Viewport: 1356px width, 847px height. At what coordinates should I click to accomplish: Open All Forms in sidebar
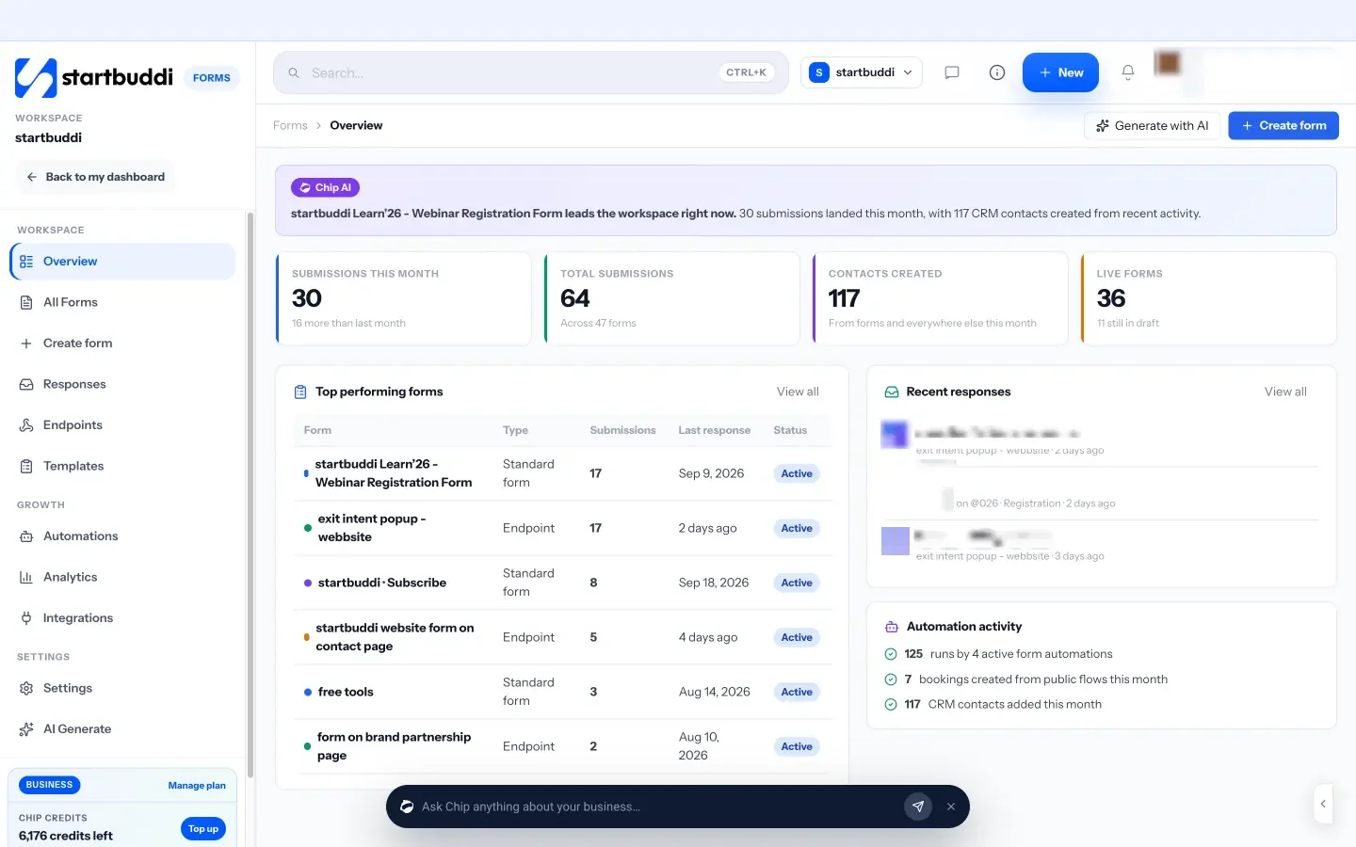click(x=122, y=302)
